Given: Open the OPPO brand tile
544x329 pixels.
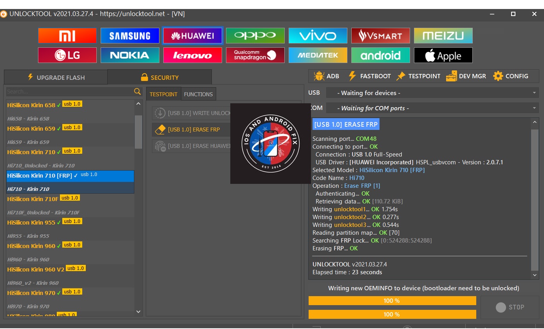Looking at the screenshot, I should click(x=255, y=36).
